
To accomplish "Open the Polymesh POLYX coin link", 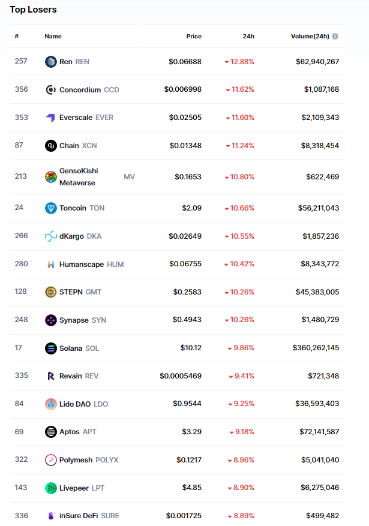I will [x=89, y=460].
